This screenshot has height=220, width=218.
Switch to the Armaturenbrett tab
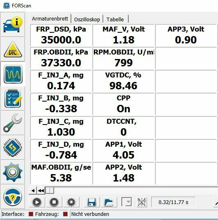50,19
